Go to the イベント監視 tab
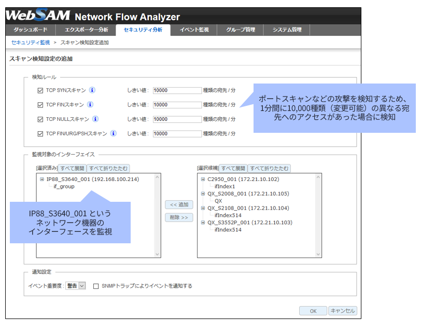Screen dimensions: 421x332 point(194,30)
